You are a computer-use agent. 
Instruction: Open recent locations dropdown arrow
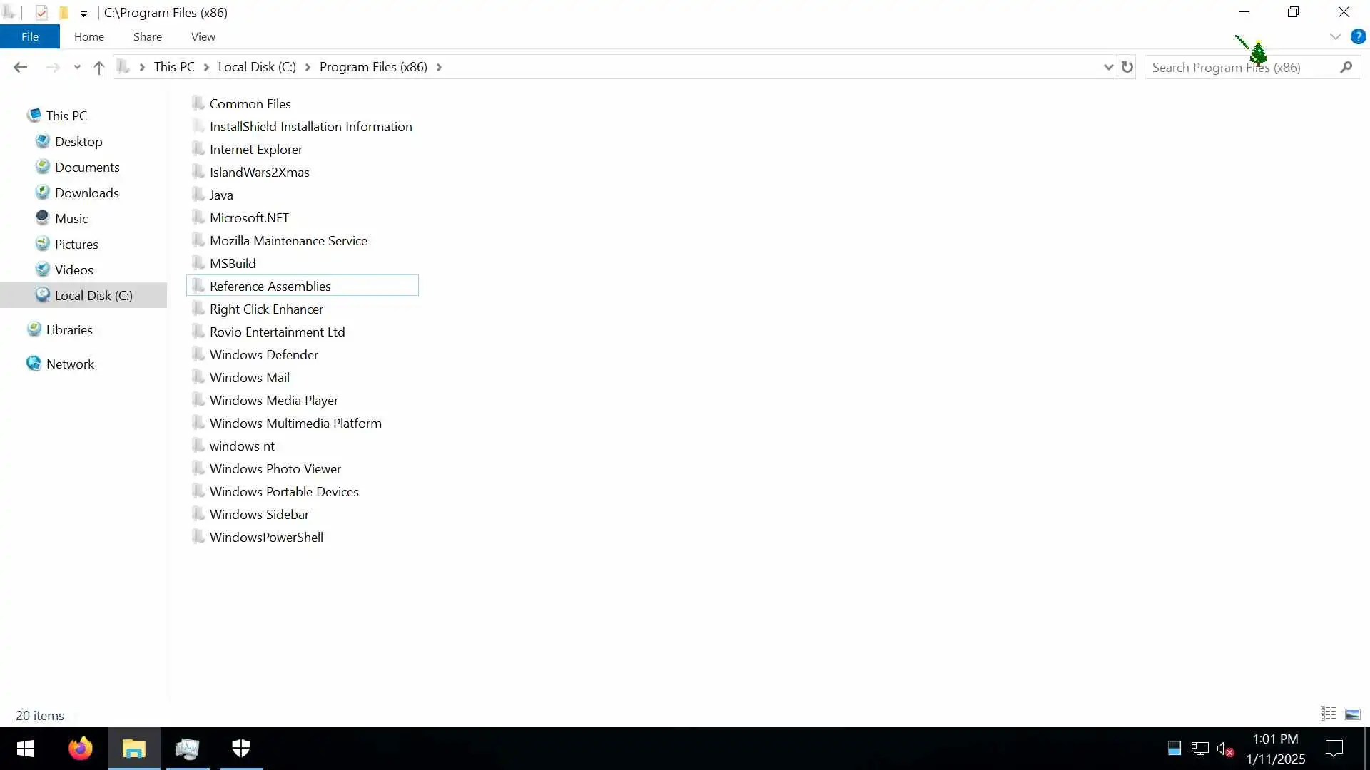point(77,67)
